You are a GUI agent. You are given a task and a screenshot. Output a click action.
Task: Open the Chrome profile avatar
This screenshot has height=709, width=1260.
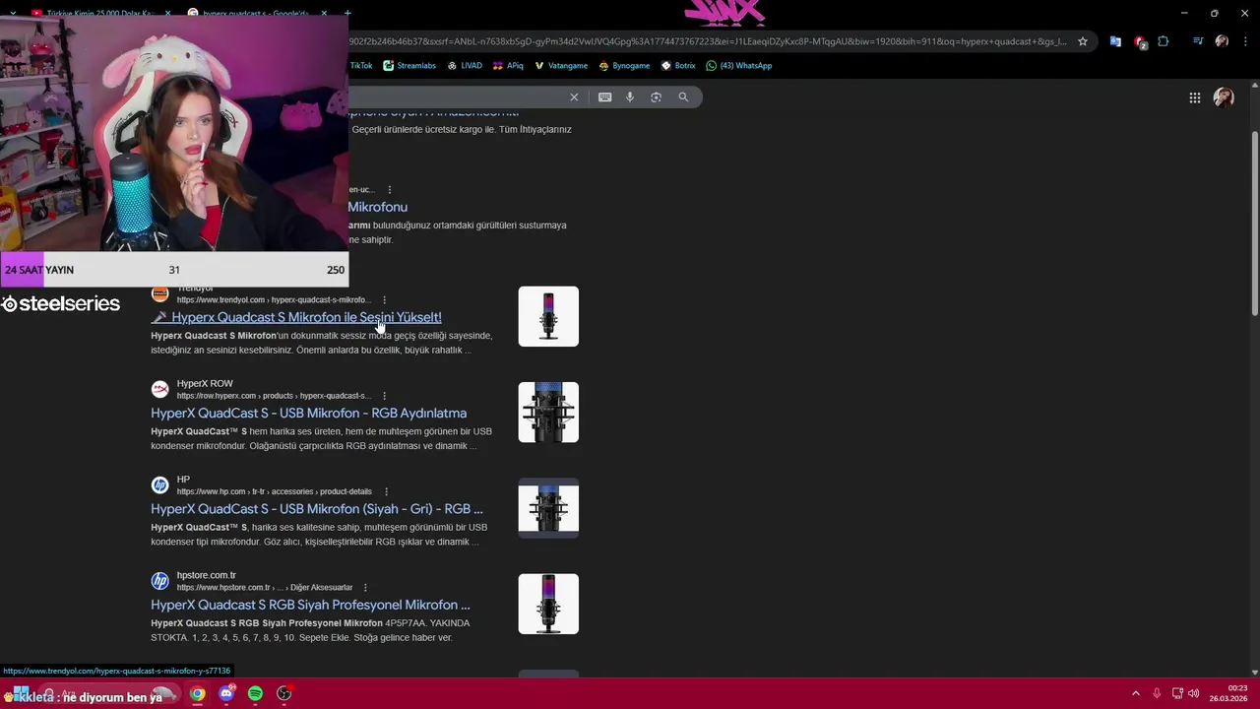pos(1222,41)
